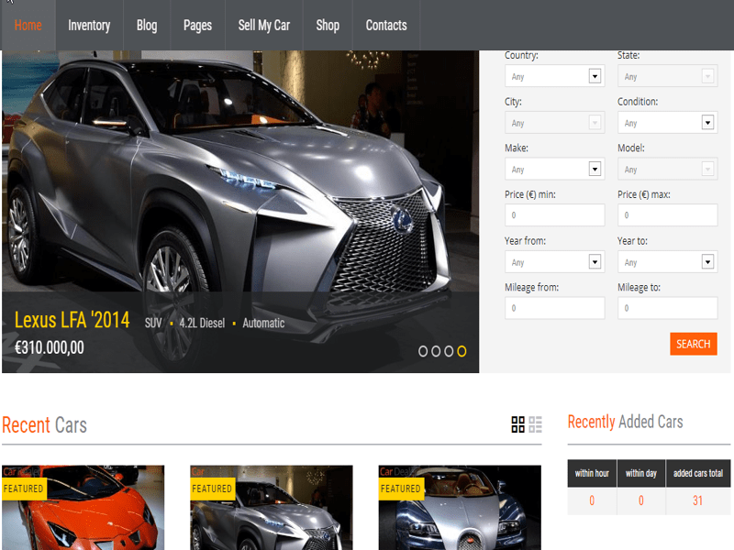Go to the Sell My Car page
The image size is (734, 550).
pyautogui.click(x=263, y=26)
